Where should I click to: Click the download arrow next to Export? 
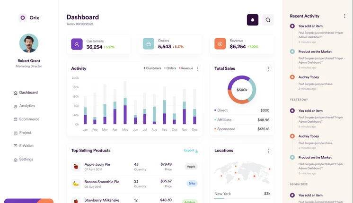click(196, 151)
